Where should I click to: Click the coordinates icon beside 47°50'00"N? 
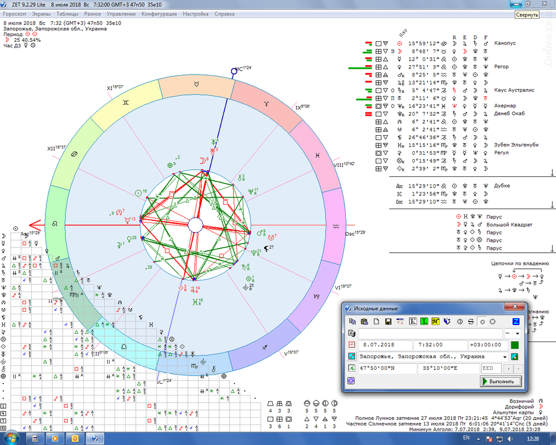point(351,368)
